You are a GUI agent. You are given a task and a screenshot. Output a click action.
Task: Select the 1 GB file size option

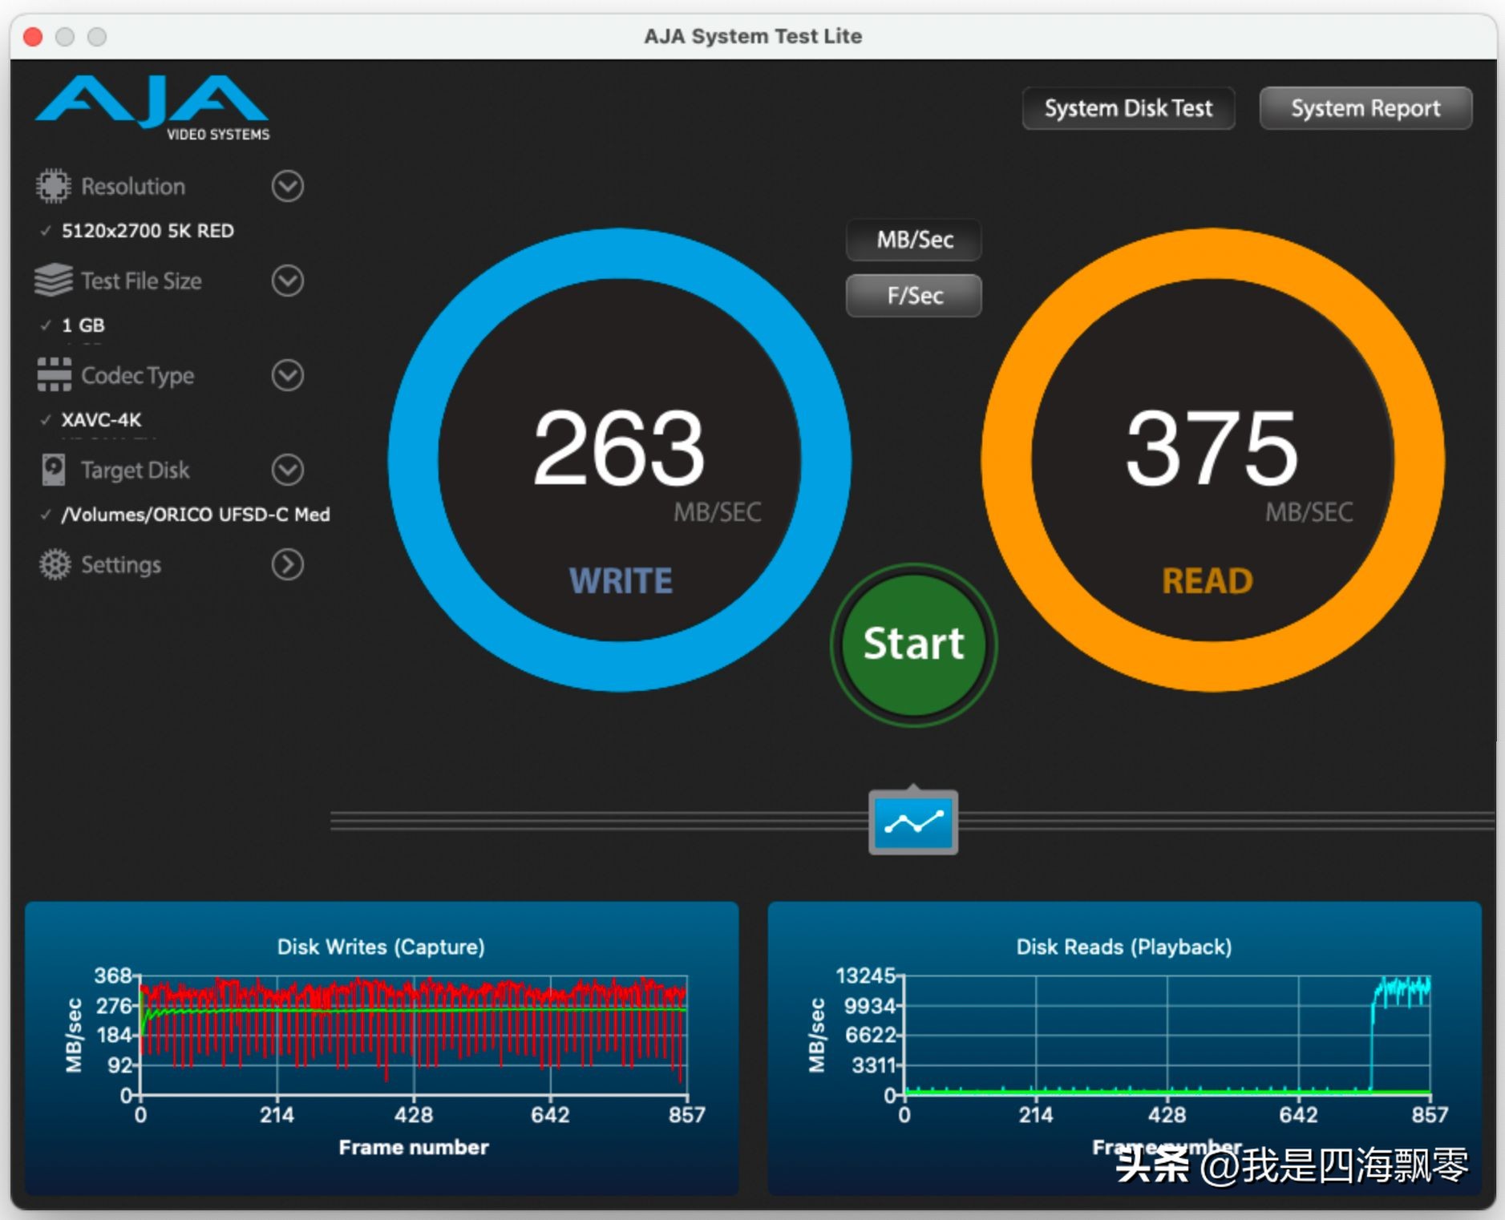(83, 325)
